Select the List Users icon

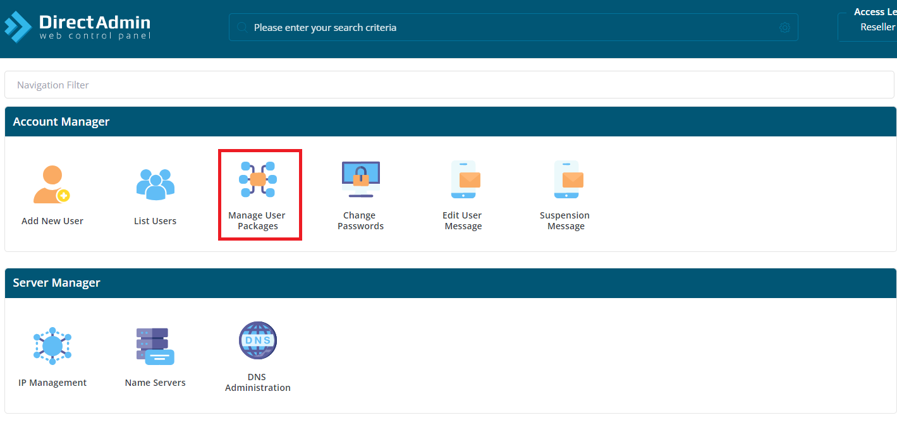[x=155, y=184]
